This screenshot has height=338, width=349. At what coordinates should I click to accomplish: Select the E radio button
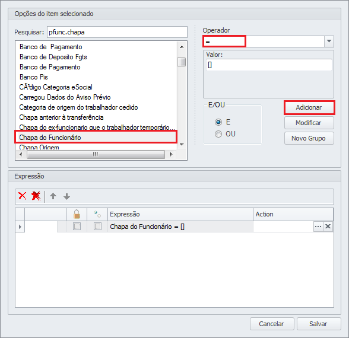click(x=218, y=122)
